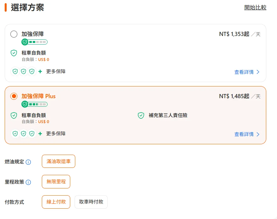
Task: Open 查看詳情 for the 加強保障 Plus plan
Action: tap(247, 134)
